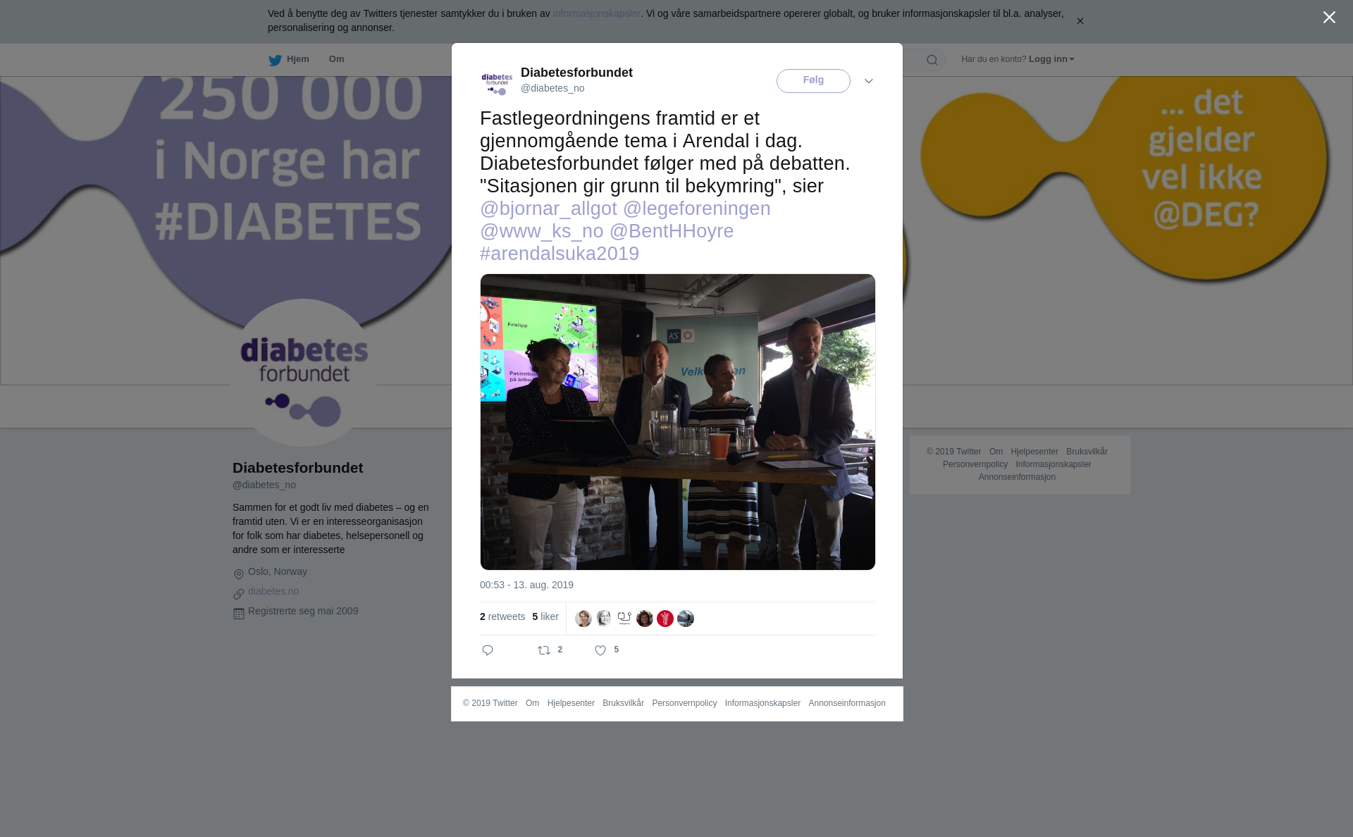The height and width of the screenshot is (837, 1353).
Task: Dismiss the cookie notice with small X
Action: [x=1080, y=21]
